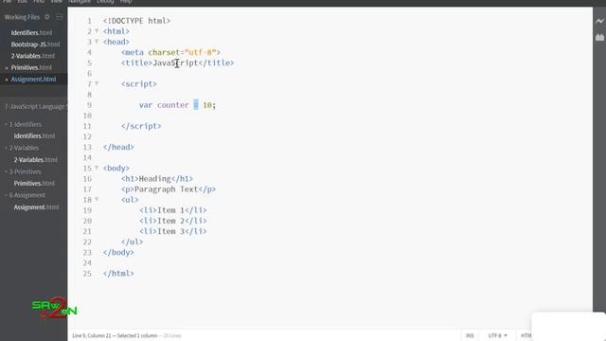Viewport: 606px width, 341px height.
Task: Click the Heading text on line 16
Action: point(155,179)
